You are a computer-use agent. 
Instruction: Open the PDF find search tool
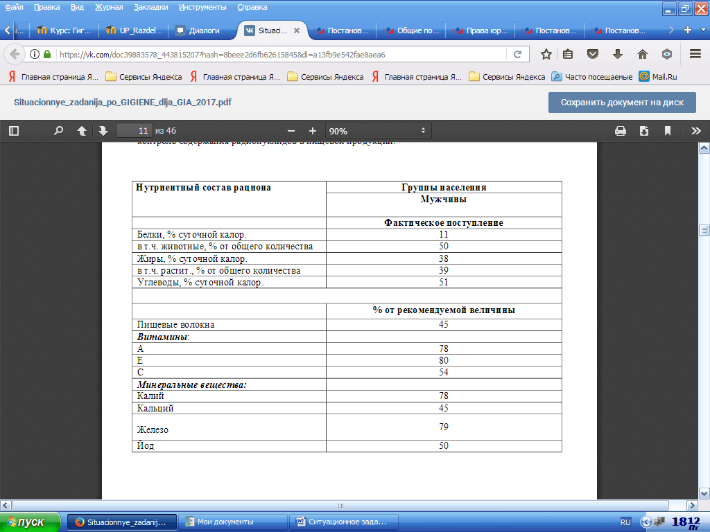[58, 131]
